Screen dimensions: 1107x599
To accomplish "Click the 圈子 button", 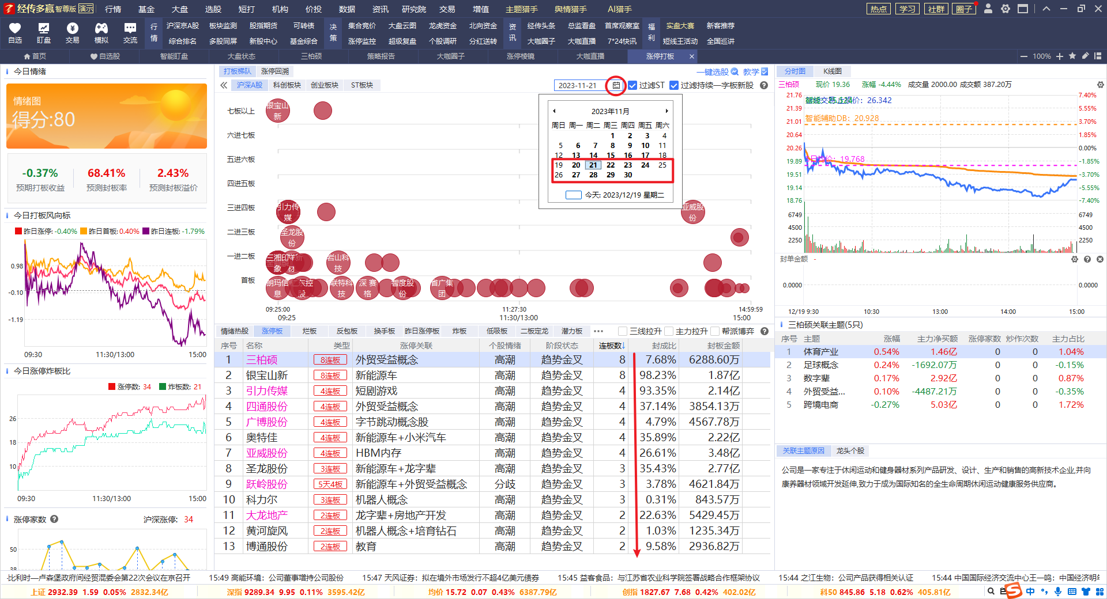I will (x=964, y=9).
